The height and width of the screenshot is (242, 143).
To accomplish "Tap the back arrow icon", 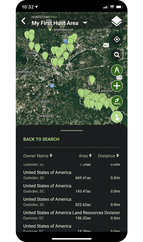I will pos(24,21).
